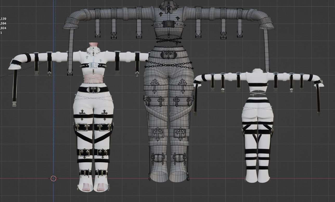The width and height of the screenshot is (335, 202).
Task: Select the exposed pink midriff on front model
Action: point(93,79)
